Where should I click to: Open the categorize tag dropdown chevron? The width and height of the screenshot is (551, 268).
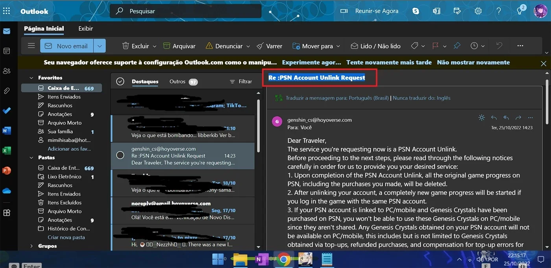pyautogui.click(x=423, y=46)
